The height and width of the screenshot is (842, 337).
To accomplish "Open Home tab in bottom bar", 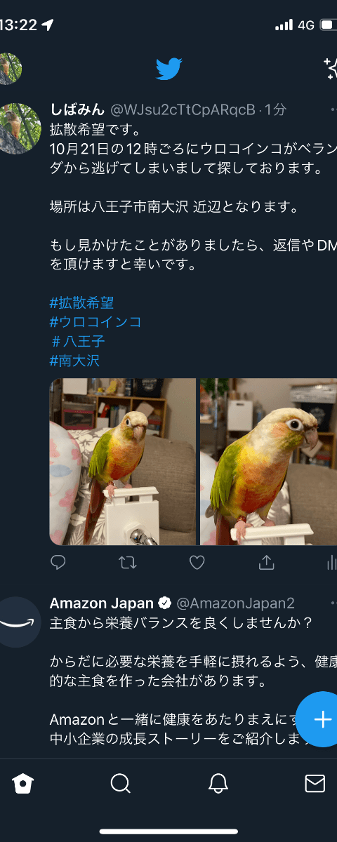I will click(x=24, y=783).
